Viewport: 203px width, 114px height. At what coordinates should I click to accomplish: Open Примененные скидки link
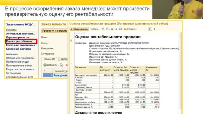pyautogui.click(x=17, y=62)
